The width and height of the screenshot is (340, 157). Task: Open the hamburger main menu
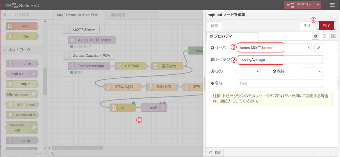332,5
